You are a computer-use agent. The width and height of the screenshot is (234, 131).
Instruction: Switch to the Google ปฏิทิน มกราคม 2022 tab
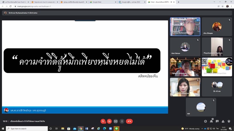click(131, 2)
